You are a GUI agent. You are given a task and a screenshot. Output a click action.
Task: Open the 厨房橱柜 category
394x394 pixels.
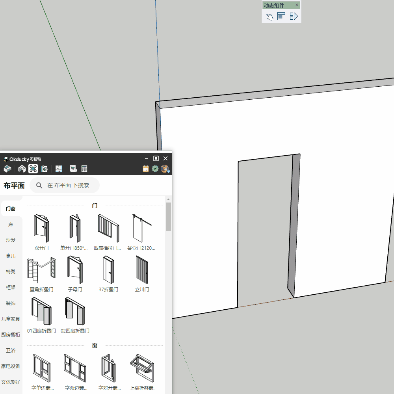point(11,335)
